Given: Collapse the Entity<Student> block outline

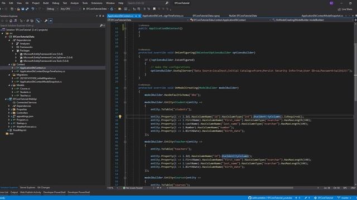Looking at the screenshot, I should pos(125,102).
